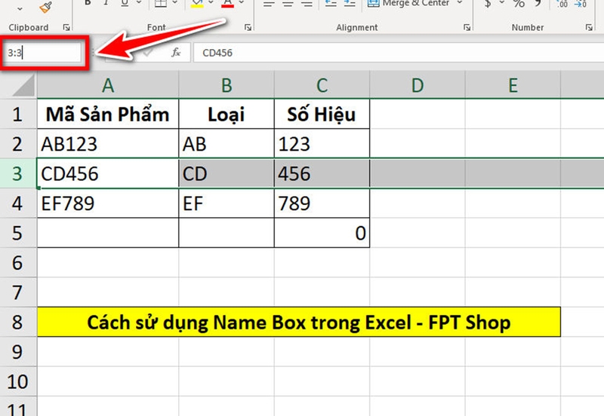This screenshot has height=416, width=604.
Task: Select row 6 header
Action: [17, 262]
